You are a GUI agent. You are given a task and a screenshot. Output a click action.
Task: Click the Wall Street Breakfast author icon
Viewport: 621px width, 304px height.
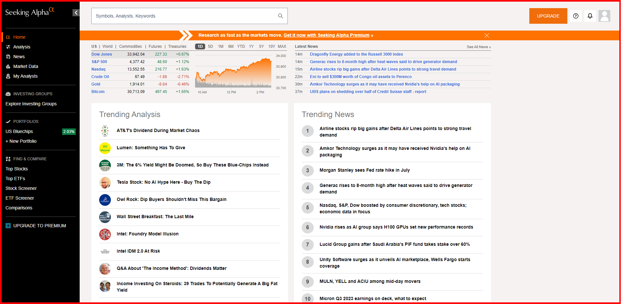coord(105,217)
